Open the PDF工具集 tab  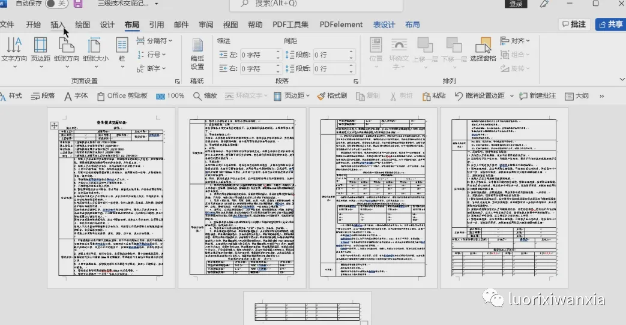click(x=290, y=25)
